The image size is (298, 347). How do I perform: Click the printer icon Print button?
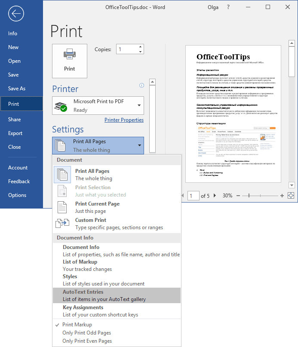[x=70, y=61]
